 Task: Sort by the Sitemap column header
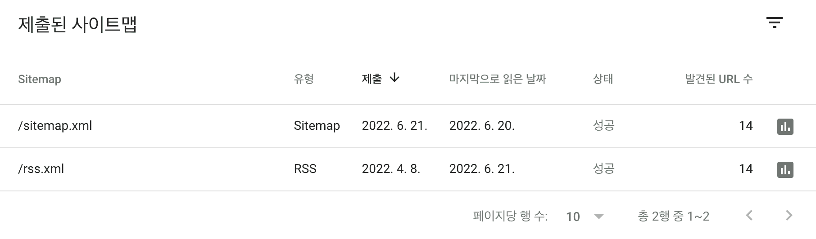pos(40,79)
